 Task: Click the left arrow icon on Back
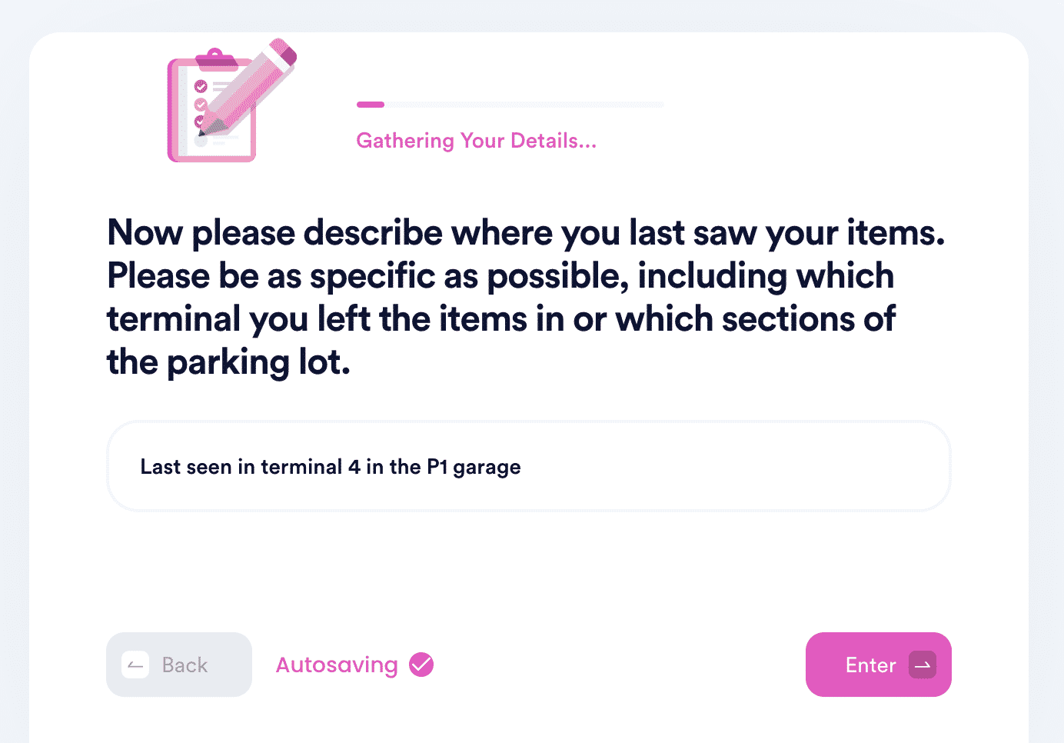[135, 665]
